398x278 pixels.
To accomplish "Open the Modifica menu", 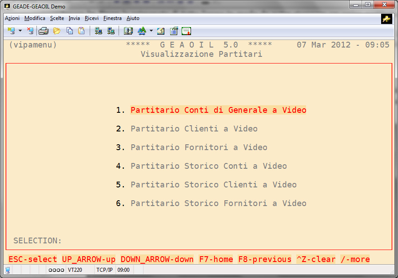I will coord(35,18).
